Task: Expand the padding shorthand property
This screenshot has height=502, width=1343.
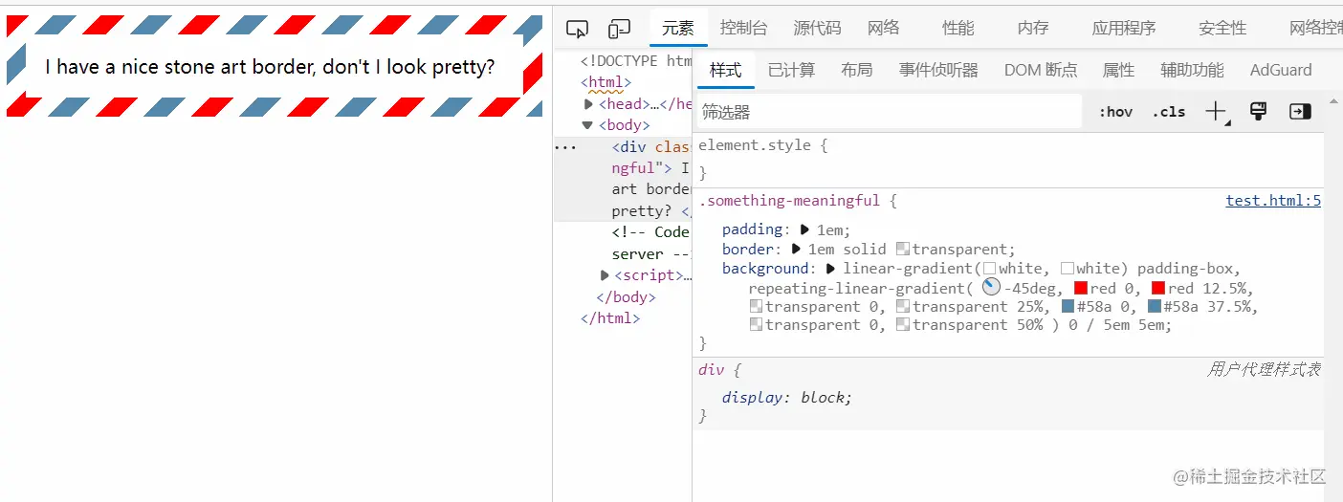Action: tap(804, 229)
